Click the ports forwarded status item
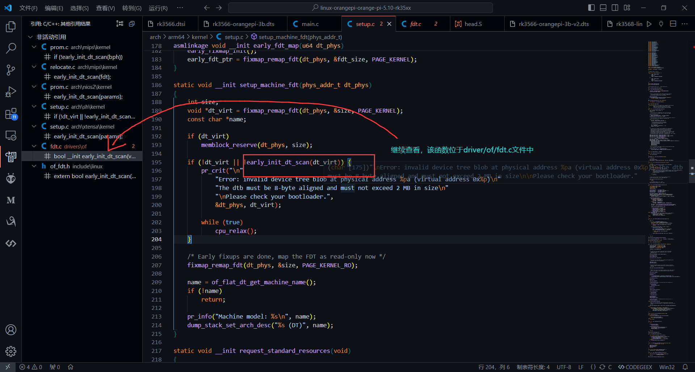Image resolution: width=695 pixels, height=372 pixels. coord(55,367)
